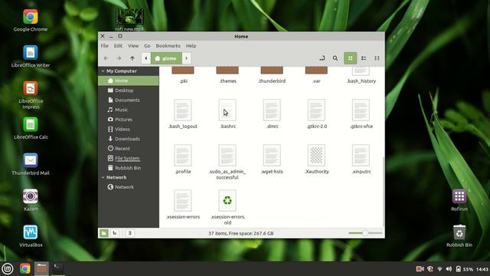Select Home in the sidebar
The image size is (490, 276).
[129, 80]
